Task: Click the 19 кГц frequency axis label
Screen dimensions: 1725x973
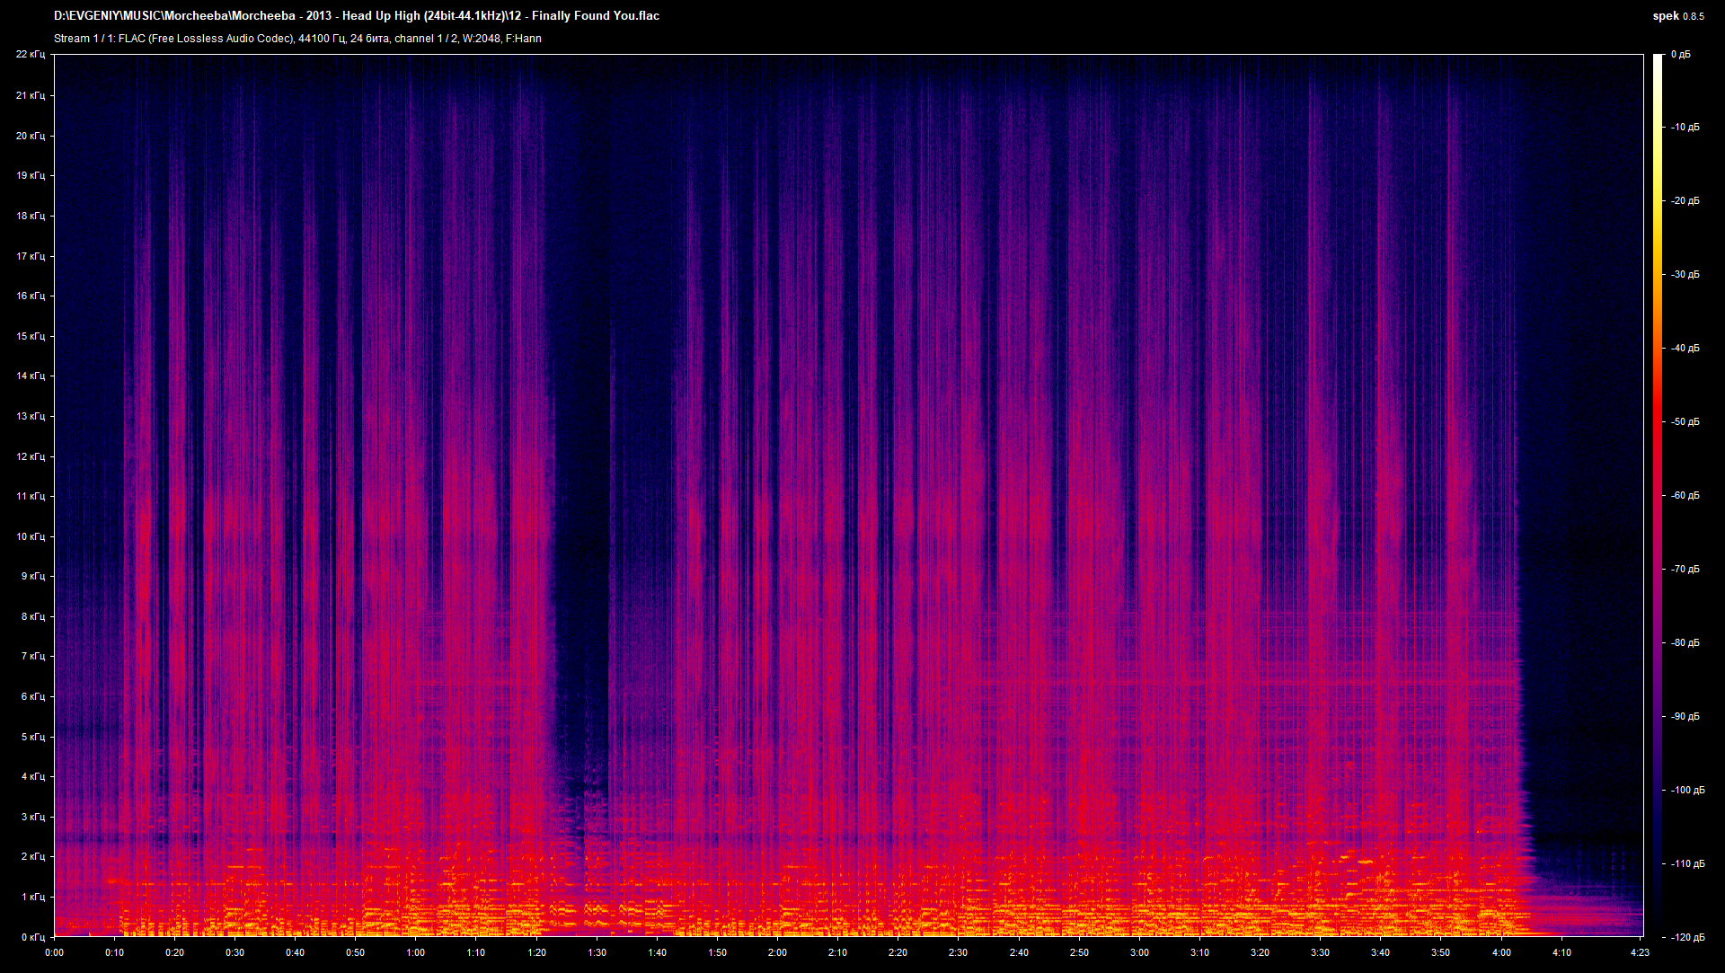Action: point(31,175)
